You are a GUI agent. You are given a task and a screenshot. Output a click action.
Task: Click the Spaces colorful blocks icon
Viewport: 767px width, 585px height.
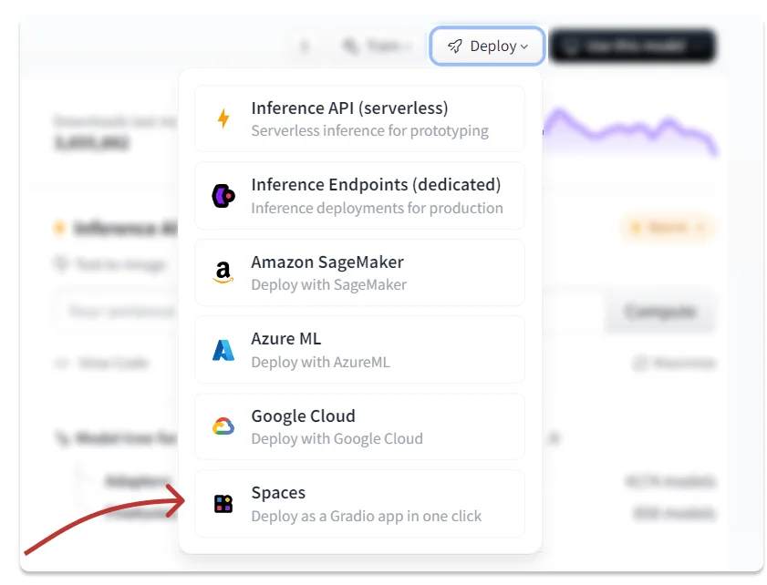[x=223, y=503]
